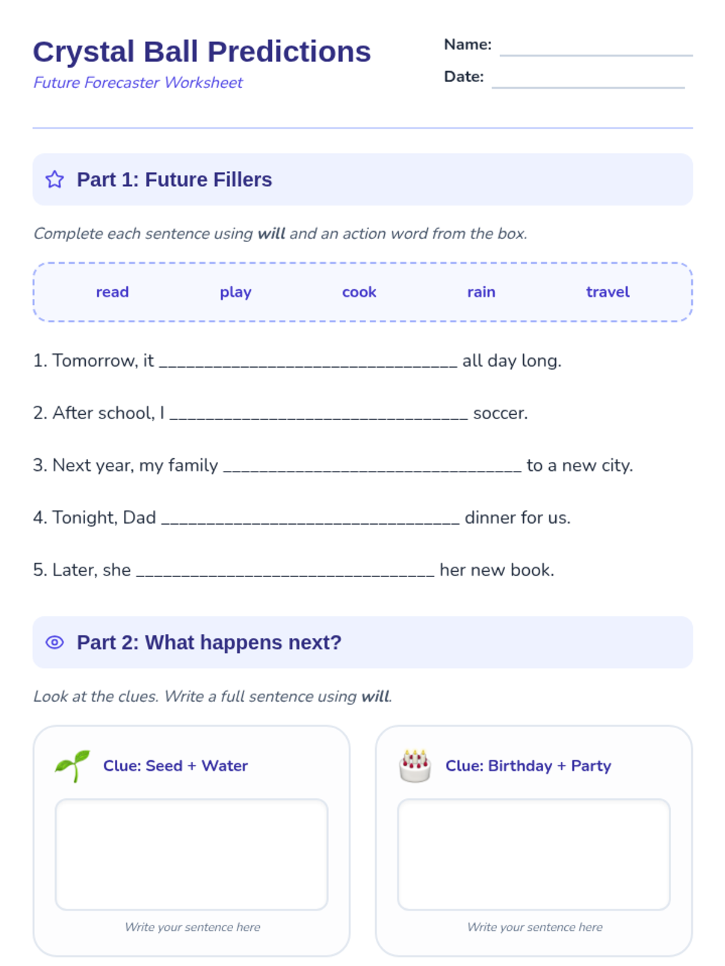Click the blank before 'her new book'

[285, 571]
